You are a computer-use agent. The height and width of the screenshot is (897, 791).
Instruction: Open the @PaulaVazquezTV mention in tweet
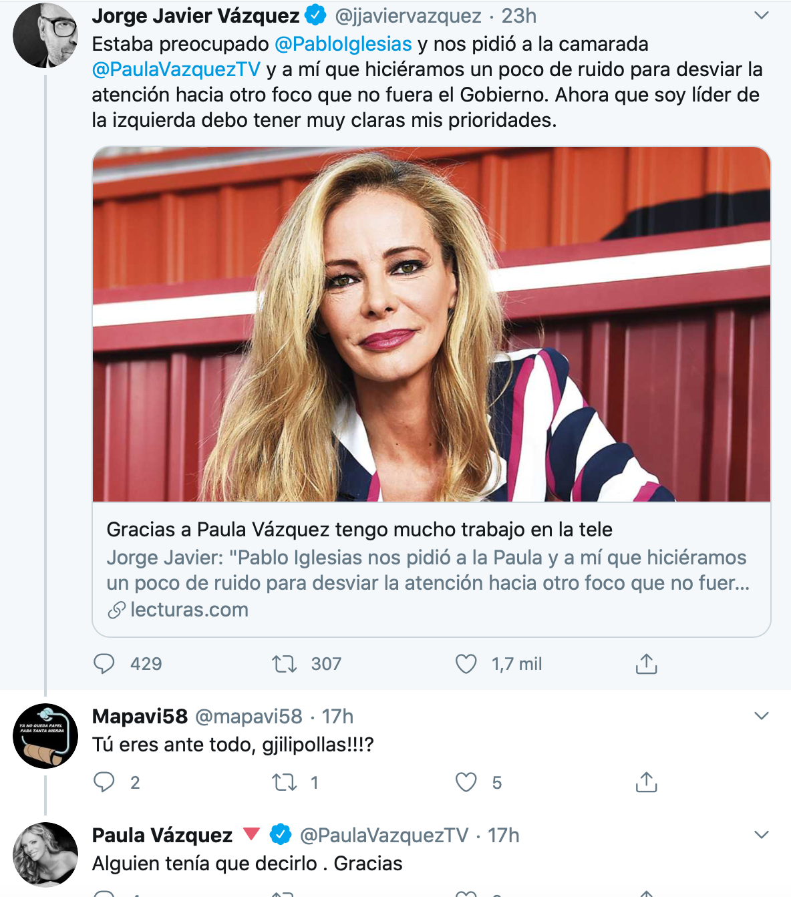click(176, 69)
